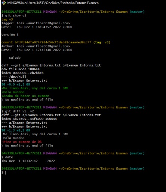Click the '@@ -1,3 +1,2 @@' hunk header

point(16,130)
